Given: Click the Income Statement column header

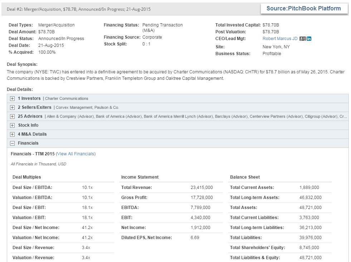Looking at the screenshot, I should pyautogui.click(x=140, y=177).
